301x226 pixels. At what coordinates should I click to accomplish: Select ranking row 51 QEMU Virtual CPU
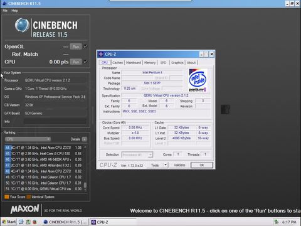click(43, 189)
